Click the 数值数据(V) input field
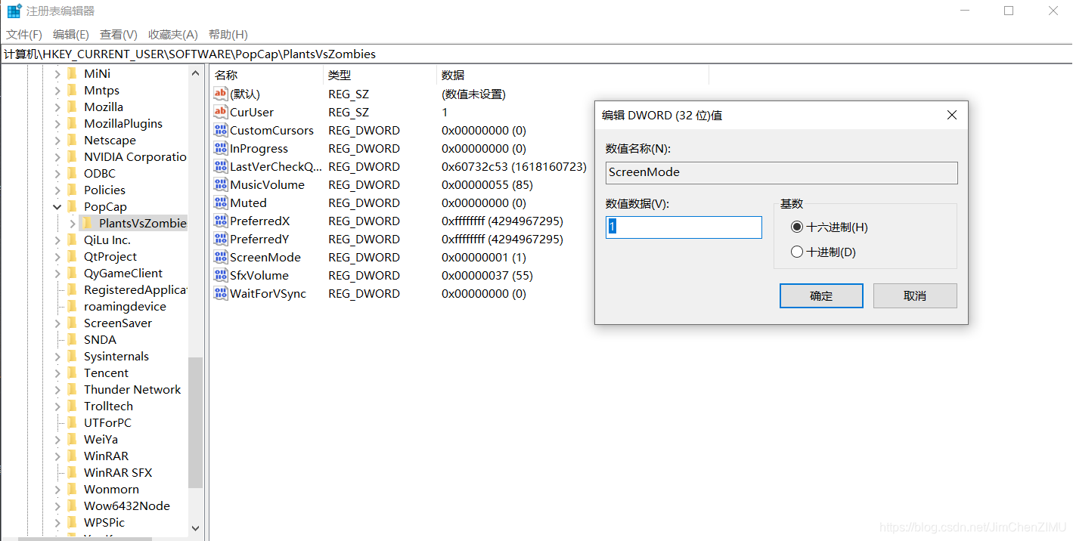Viewport: 1073px width, 541px height. 684,227
